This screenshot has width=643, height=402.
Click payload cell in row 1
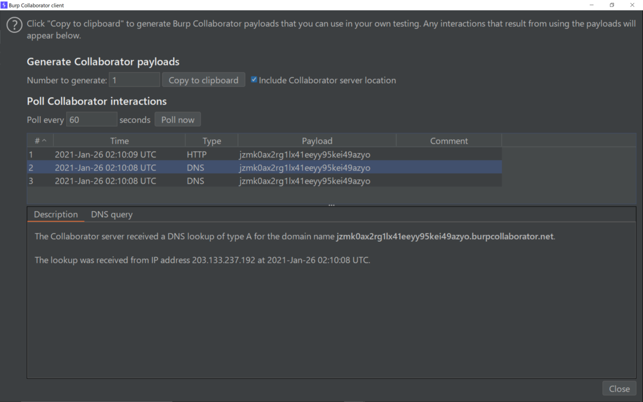(x=317, y=154)
